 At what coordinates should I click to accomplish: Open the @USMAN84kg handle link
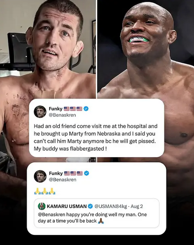tap(111, 207)
